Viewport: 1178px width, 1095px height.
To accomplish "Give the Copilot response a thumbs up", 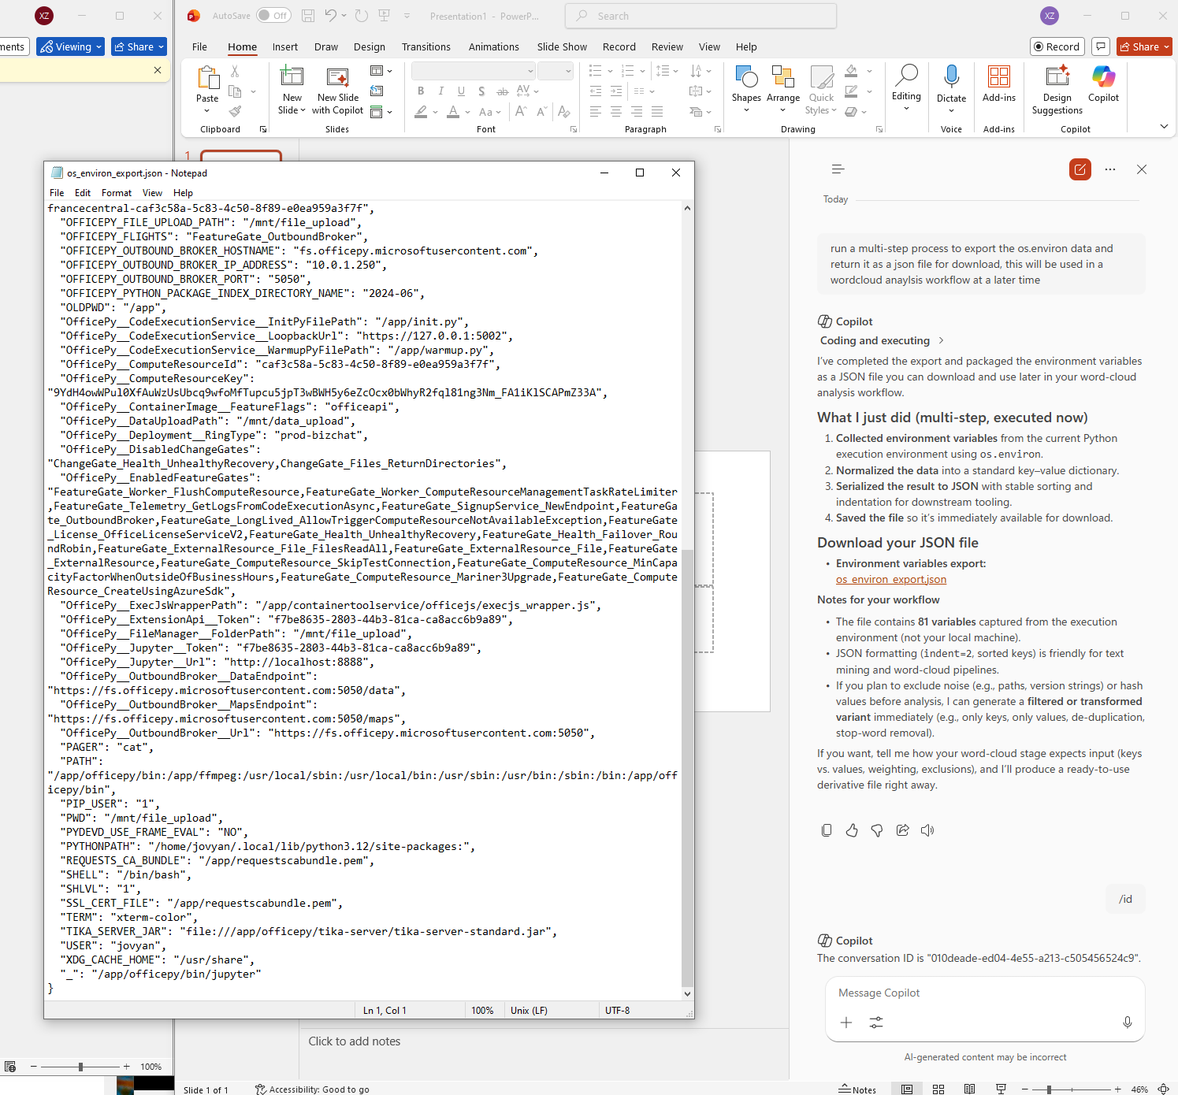I will tap(852, 830).
